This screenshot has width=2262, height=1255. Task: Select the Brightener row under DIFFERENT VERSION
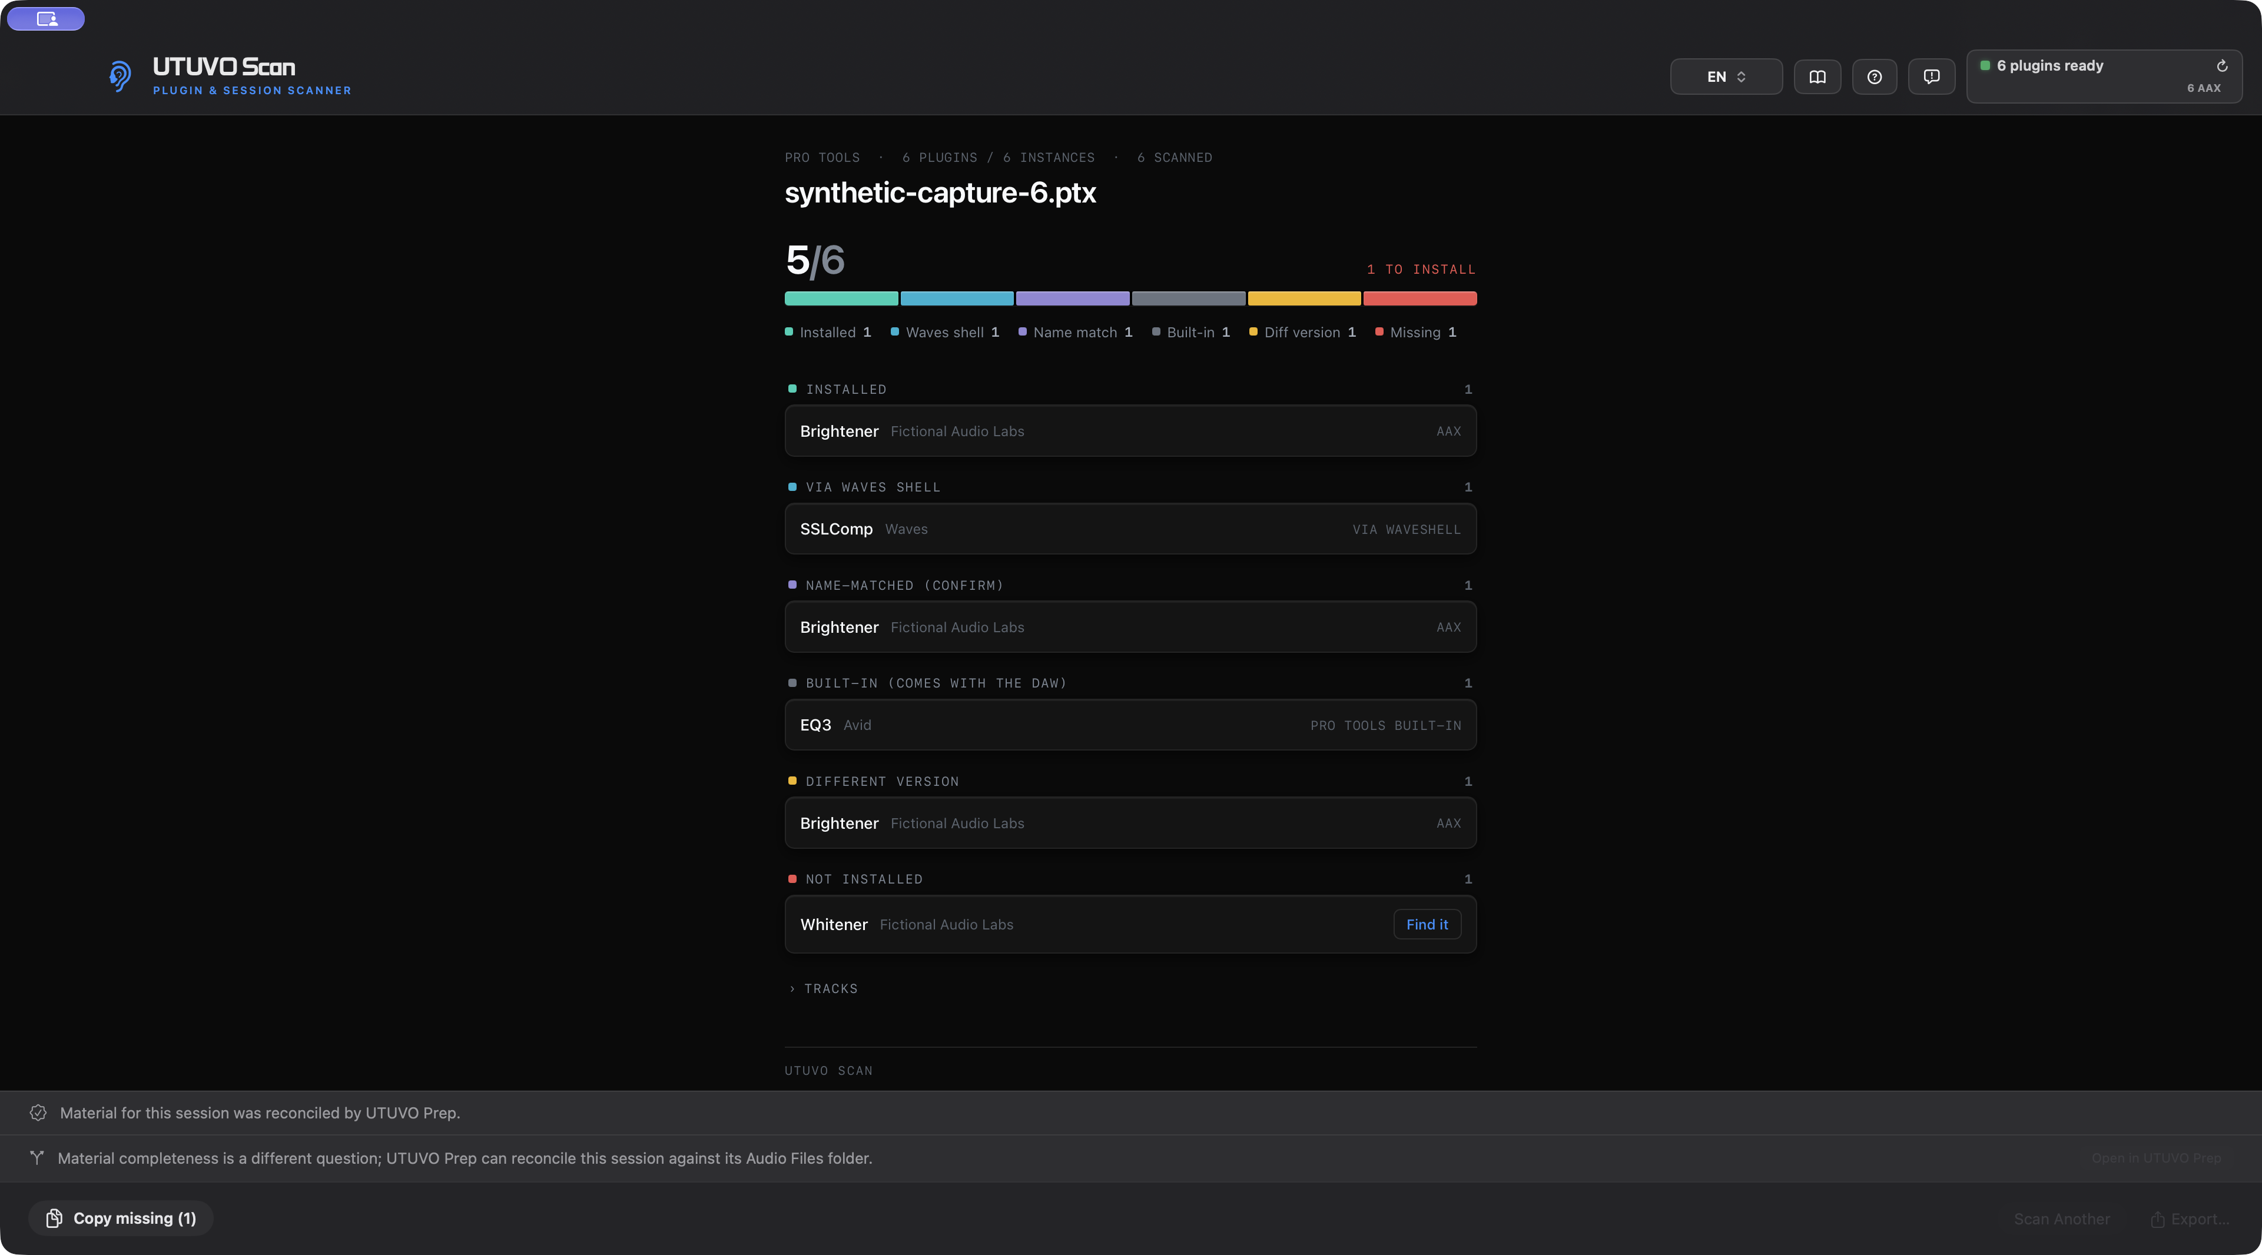click(x=1130, y=823)
